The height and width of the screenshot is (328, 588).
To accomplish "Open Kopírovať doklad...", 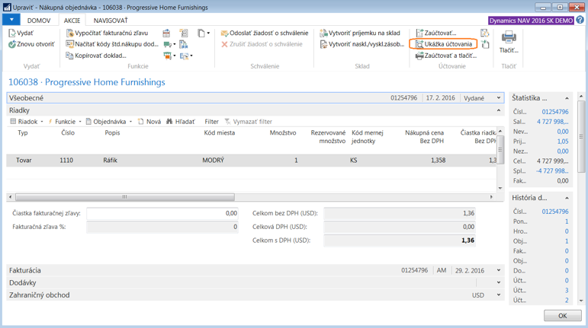I will tap(96, 56).
